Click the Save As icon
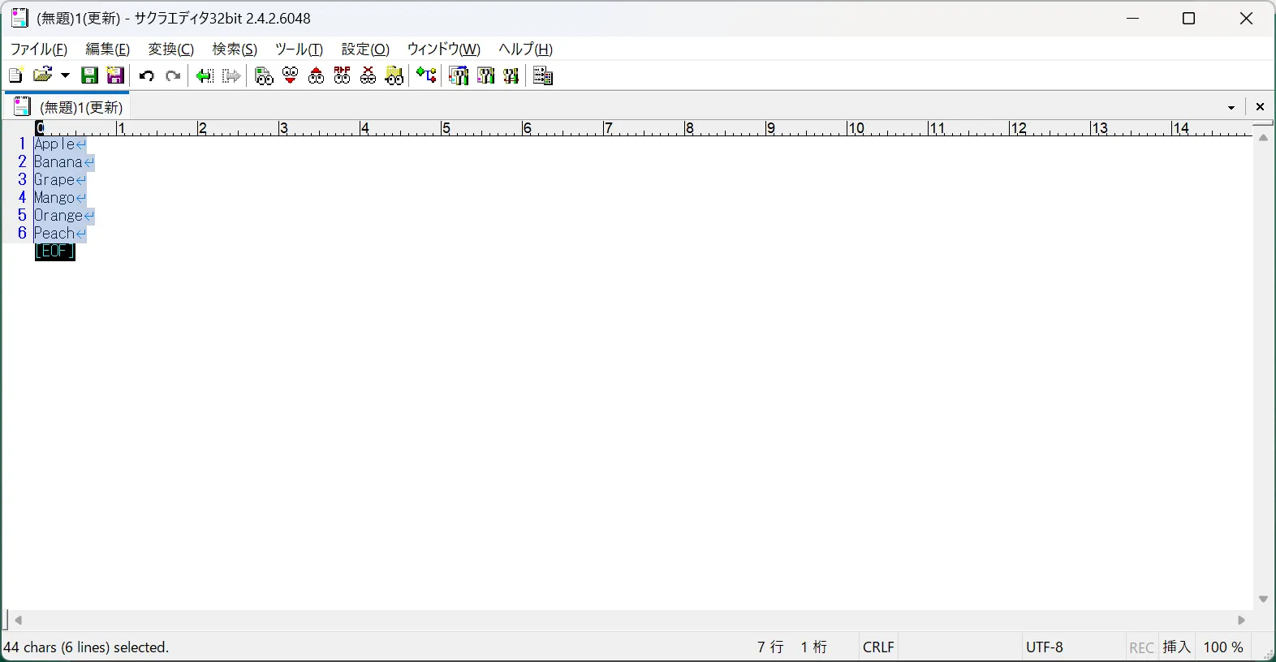The width and height of the screenshot is (1276, 662). (x=116, y=75)
